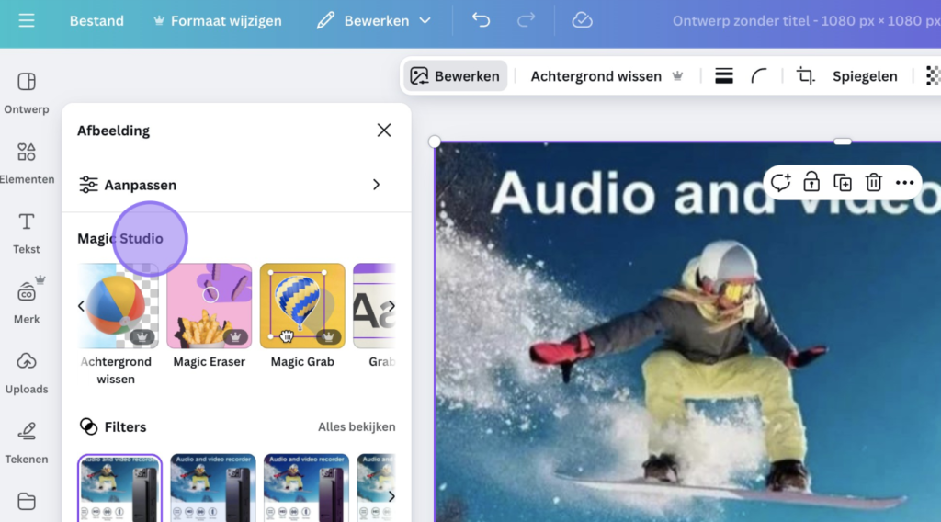Screen dimensions: 941x522
Task: Click Formaat wijzigen option
Action: click(x=217, y=21)
